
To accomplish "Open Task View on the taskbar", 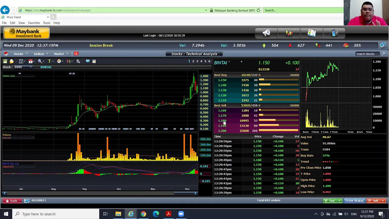I will (105, 214).
